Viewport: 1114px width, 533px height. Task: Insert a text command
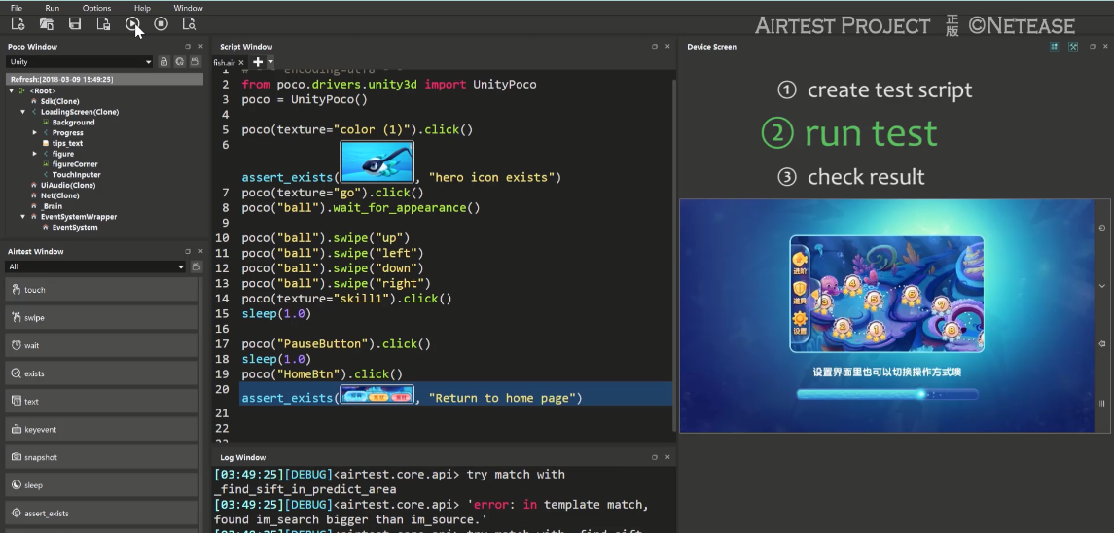tap(101, 402)
